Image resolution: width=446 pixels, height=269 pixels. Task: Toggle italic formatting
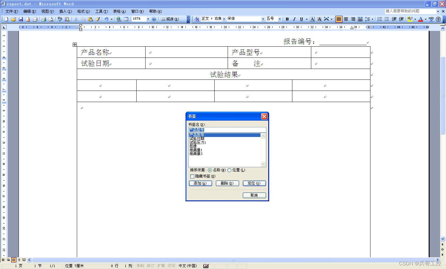coord(294,19)
